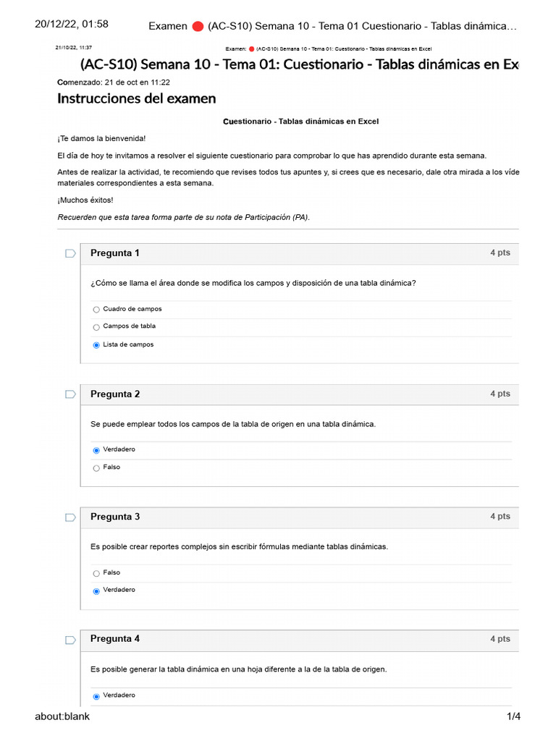556x741 pixels.
Task: Choose "Falso" under Pregunta 2
Action: tap(96, 468)
